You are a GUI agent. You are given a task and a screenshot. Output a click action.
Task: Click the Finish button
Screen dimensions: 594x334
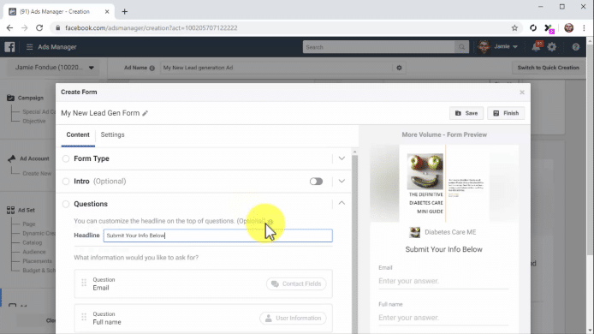click(x=506, y=113)
